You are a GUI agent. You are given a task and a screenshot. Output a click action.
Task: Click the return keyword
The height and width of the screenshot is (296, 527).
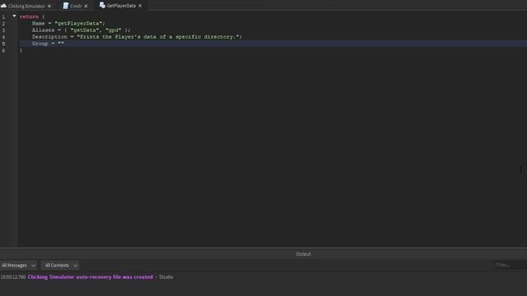click(30, 16)
